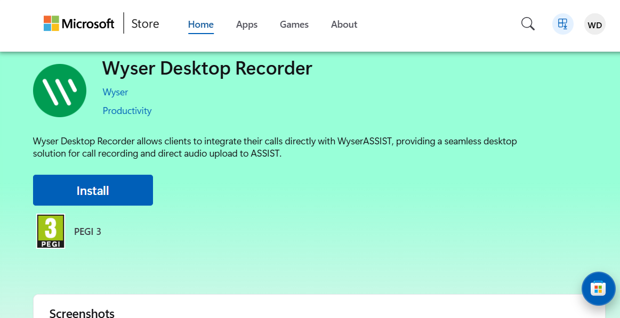Screen dimensions: 620x318
Task: Click the app description paragraph
Action: tap(275, 148)
